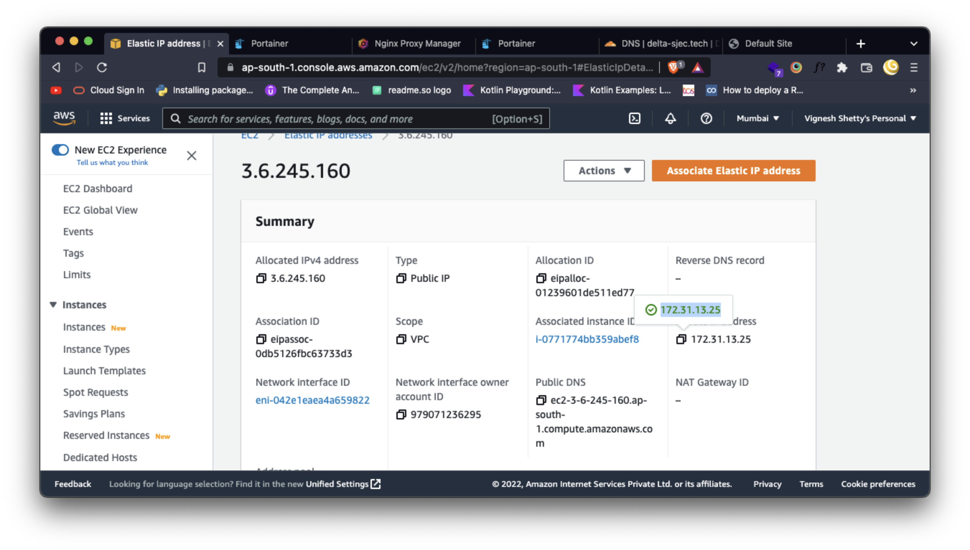Screen dimensions: 970x550
Task: Open the Mumbai region selector
Action: (x=757, y=119)
